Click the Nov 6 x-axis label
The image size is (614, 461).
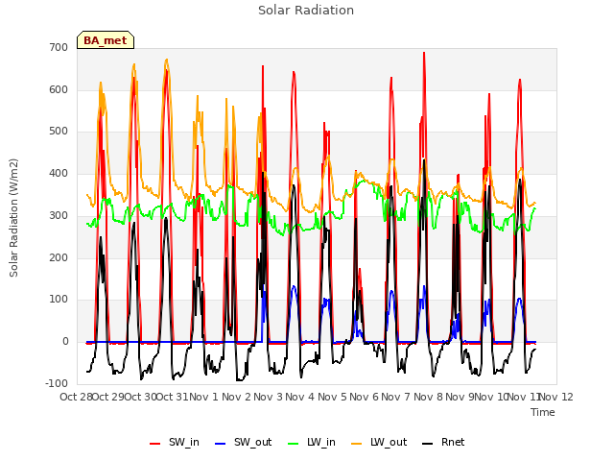pyautogui.click(x=364, y=397)
